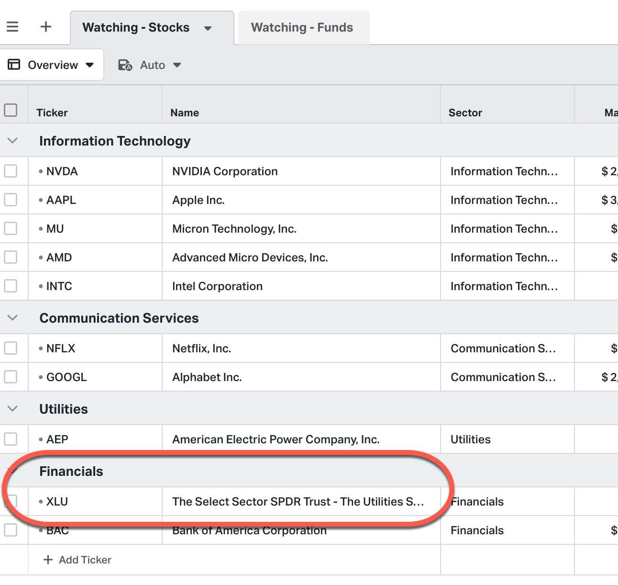
Task: Click the Auto save icon
Action: [125, 65]
